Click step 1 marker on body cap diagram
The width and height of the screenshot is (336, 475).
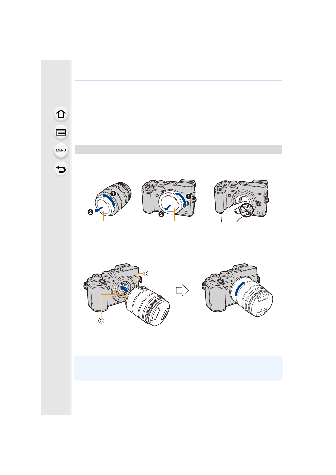click(188, 197)
